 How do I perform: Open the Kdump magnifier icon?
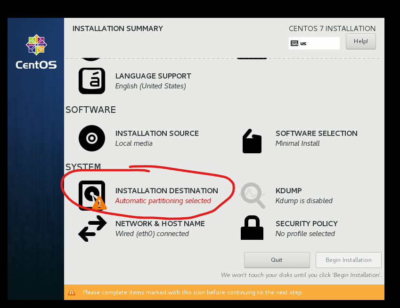[253, 196]
